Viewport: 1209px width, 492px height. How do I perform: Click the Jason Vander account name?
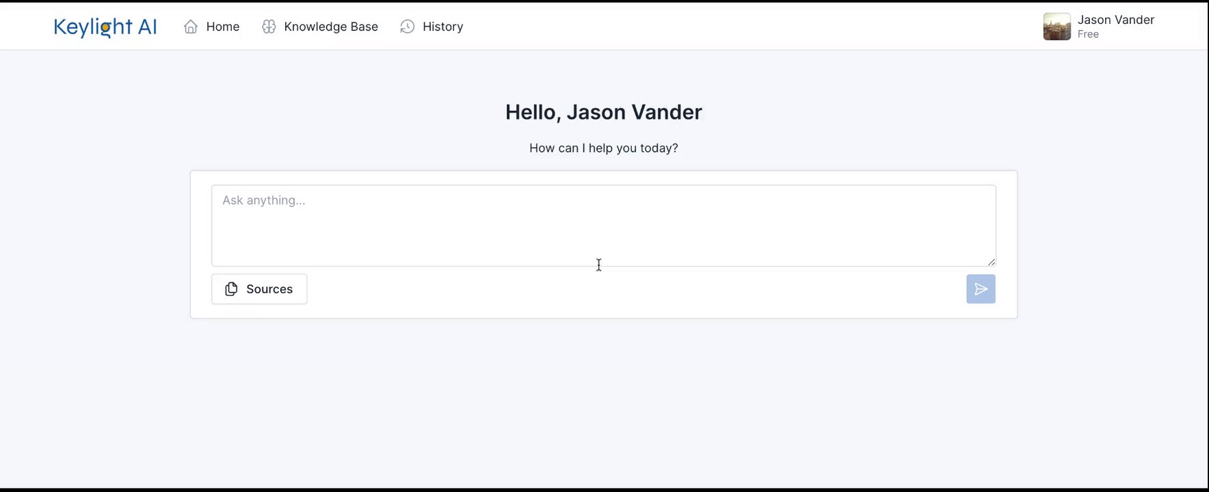tap(1115, 20)
